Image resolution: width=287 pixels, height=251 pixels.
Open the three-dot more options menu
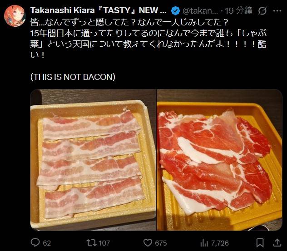[277, 10]
